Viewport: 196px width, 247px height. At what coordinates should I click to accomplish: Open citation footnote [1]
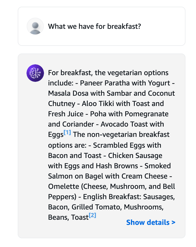[x=67, y=133]
